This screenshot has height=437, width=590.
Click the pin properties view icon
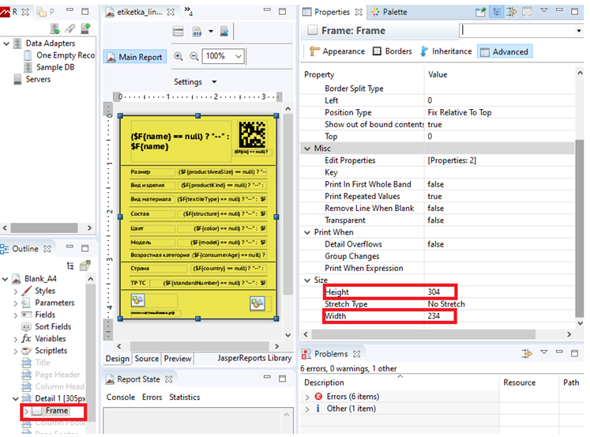(480, 12)
